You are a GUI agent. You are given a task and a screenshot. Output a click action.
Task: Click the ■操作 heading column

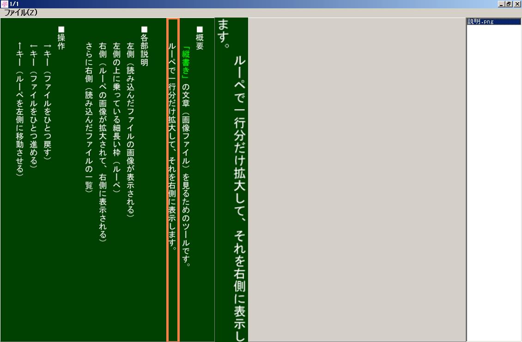click(61, 38)
